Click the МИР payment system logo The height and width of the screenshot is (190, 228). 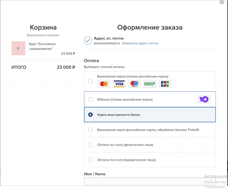150,84
